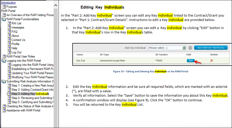232x128 pixels.
Task: Select Step 3: Adding Key Individuals
Action: pyautogui.click(x=30, y=94)
